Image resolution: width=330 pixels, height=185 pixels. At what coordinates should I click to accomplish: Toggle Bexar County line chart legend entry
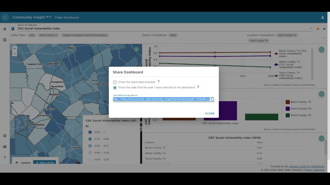click(291, 53)
